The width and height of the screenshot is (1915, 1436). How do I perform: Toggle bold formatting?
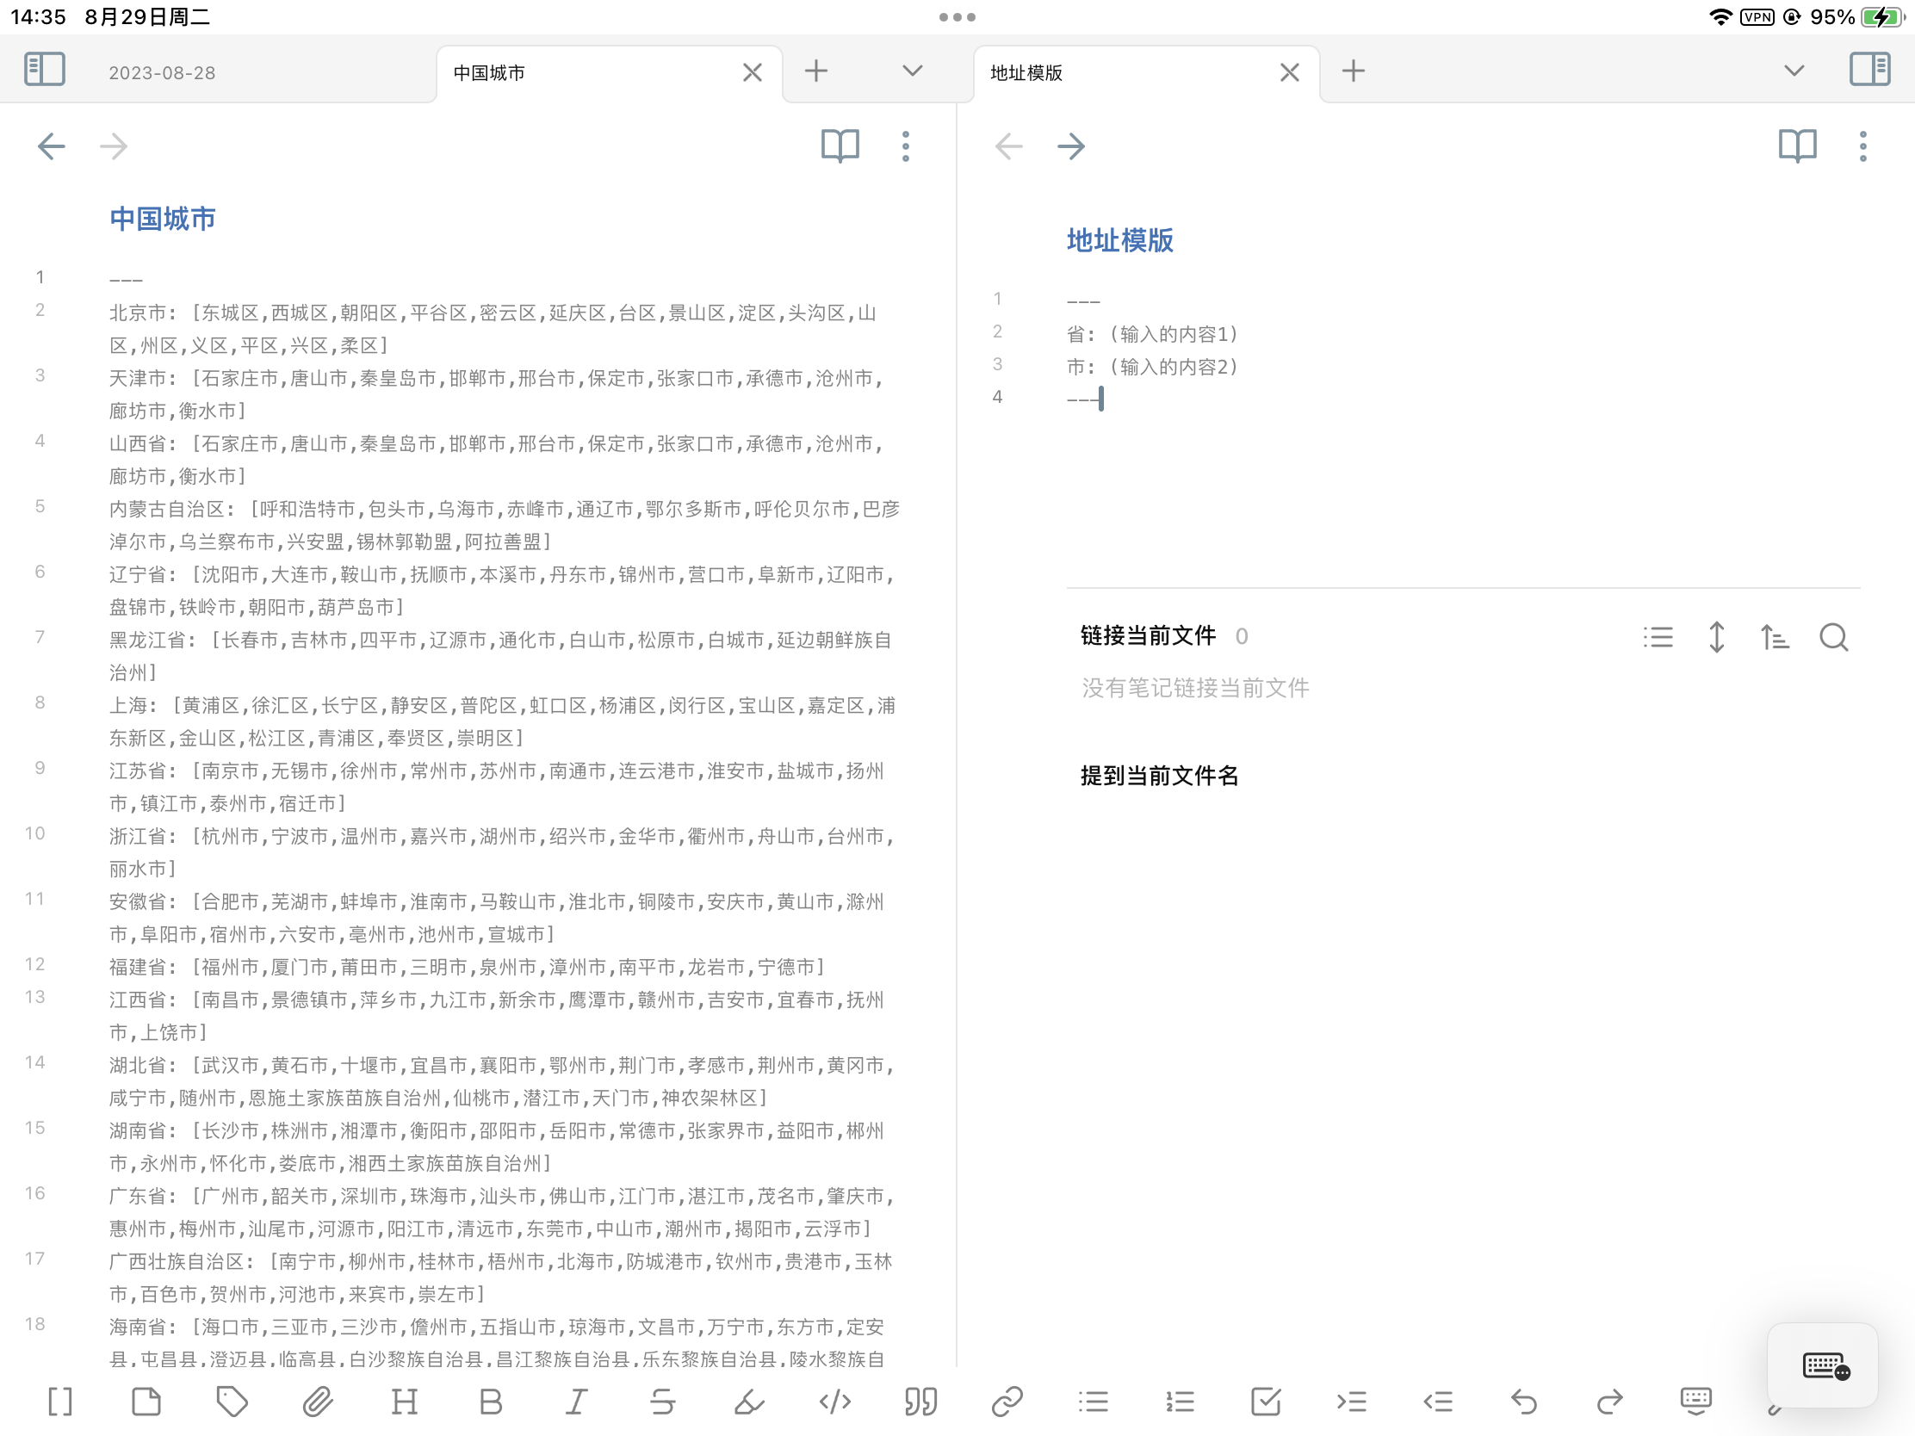pos(490,1402)
